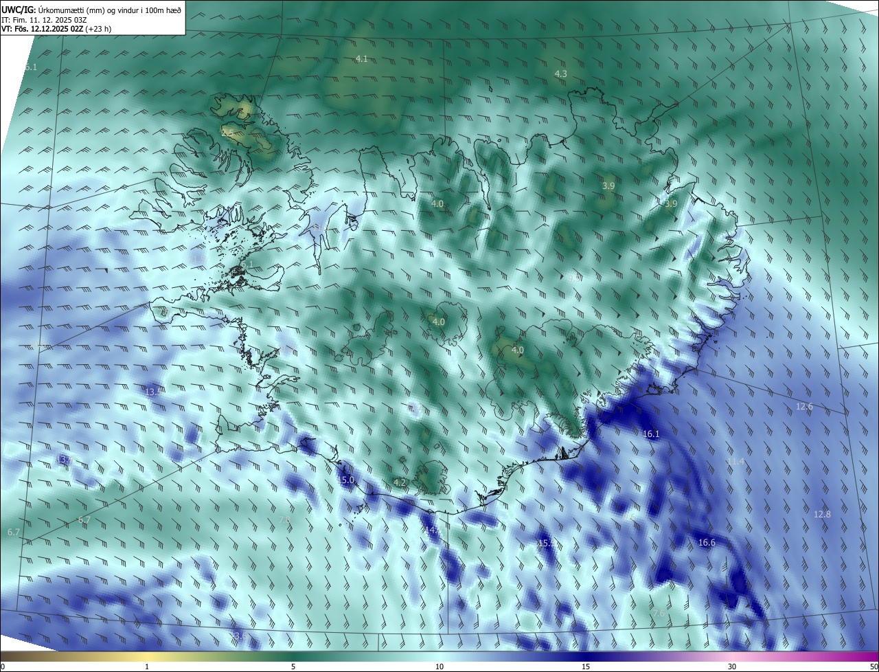Click the 50 tick on the color scale
The image size is (879, 672).
point(874,667)
